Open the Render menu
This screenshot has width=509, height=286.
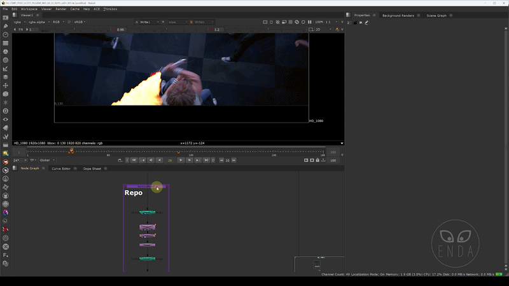(x=60, y=9)
